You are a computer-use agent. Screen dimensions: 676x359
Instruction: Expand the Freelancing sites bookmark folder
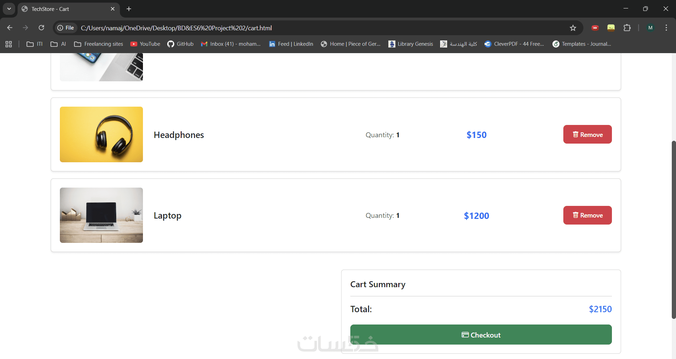pos(99,44)
